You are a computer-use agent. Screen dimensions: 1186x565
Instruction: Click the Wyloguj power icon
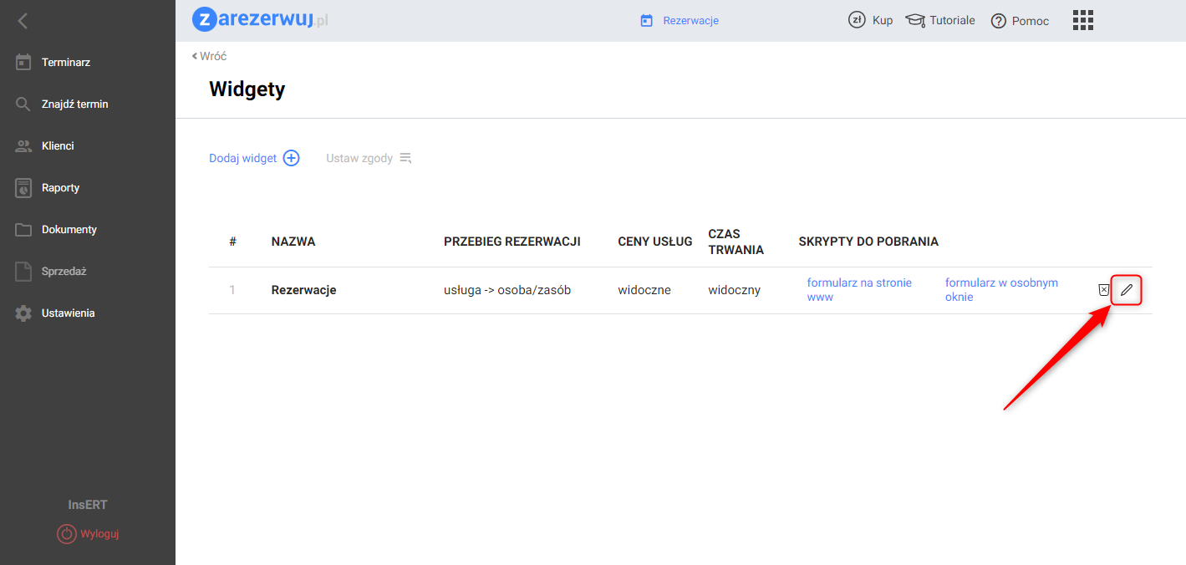(66, 533)
